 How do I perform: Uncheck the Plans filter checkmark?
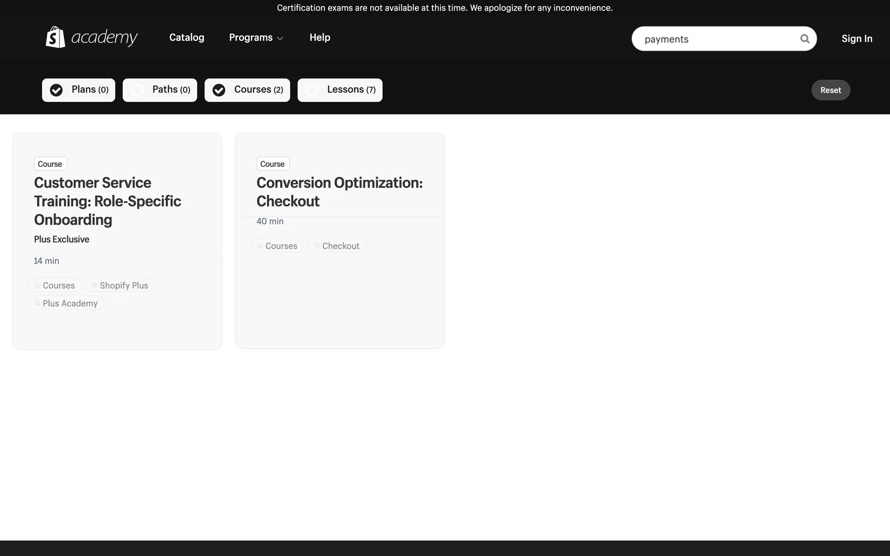pyautogui.click(x=57, y=90)
